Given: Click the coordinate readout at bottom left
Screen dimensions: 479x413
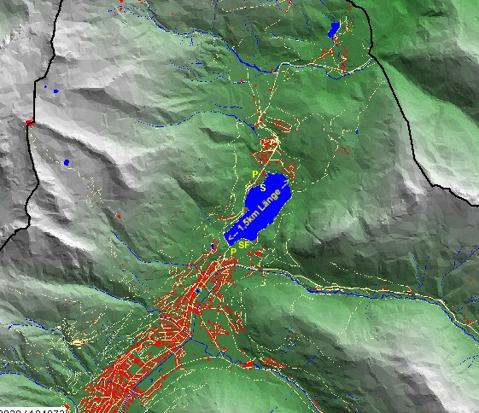Looking at the screenshot, I should 32,410.
